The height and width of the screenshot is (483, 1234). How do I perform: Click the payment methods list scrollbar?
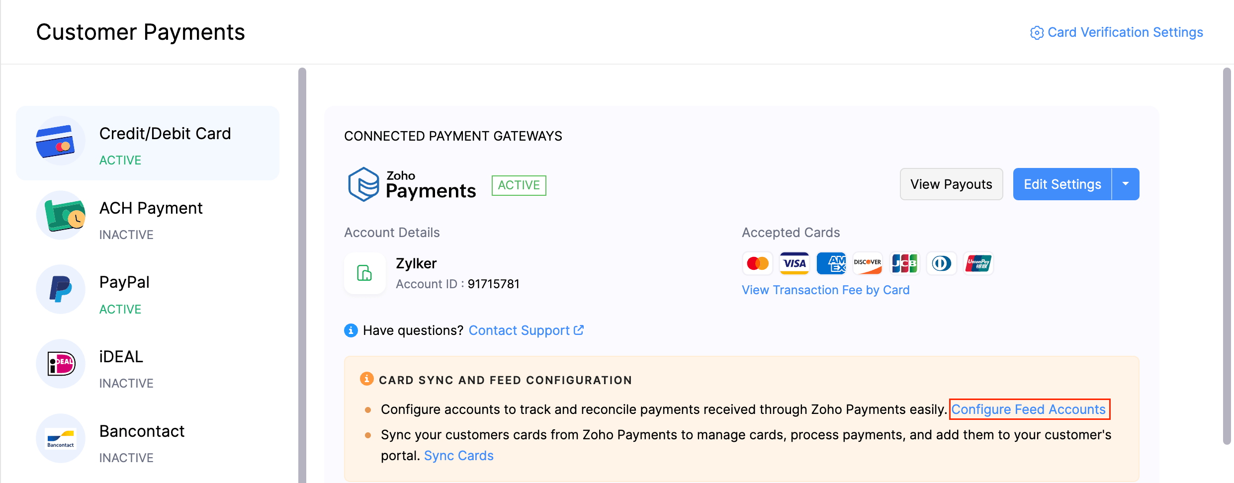coord(302,273)
